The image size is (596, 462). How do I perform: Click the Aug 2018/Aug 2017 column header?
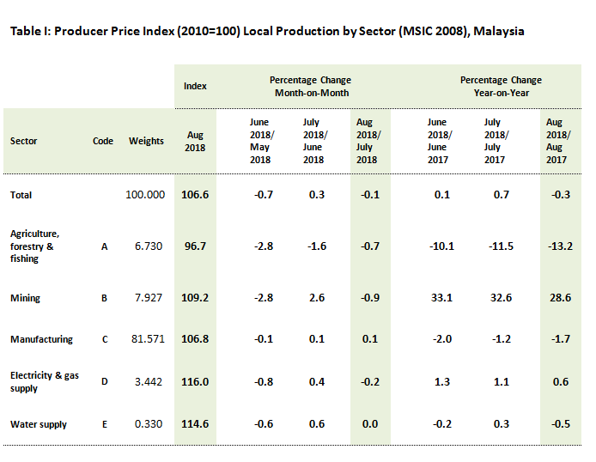[559, 141]
